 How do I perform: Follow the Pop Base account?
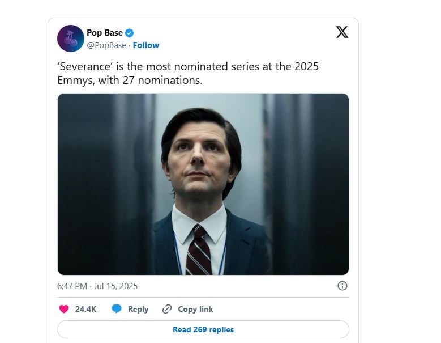tap(145, 45)
